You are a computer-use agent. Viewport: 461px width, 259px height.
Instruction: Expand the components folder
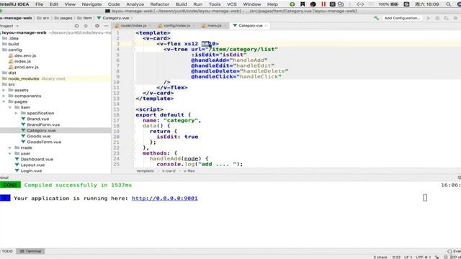pyautogui.click(x=4, y=96)
